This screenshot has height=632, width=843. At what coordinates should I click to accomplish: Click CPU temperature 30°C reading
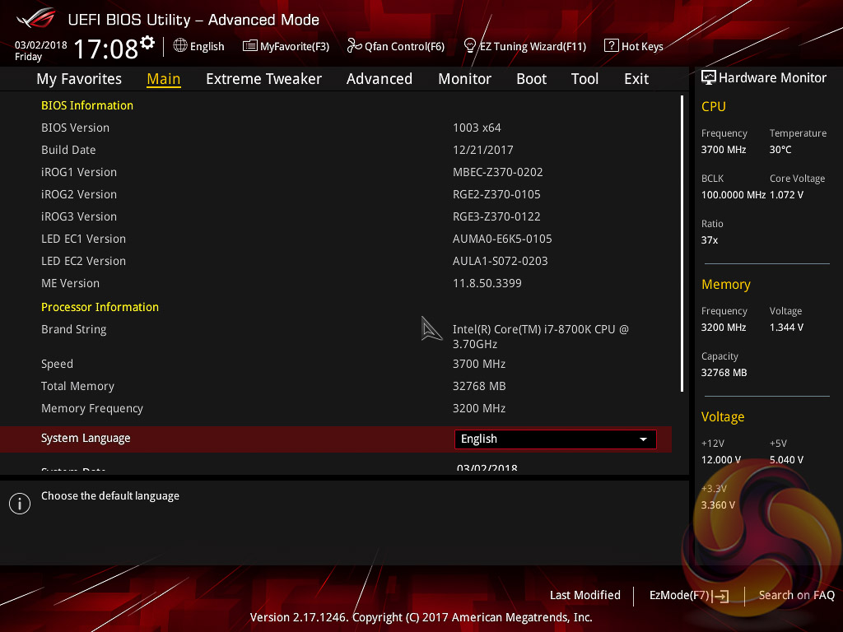tap(780, 150)
